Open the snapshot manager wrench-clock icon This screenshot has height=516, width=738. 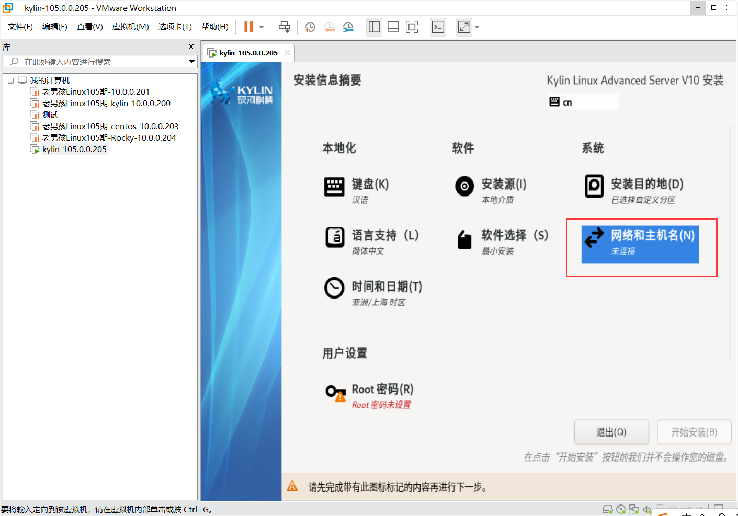point(348,27)
